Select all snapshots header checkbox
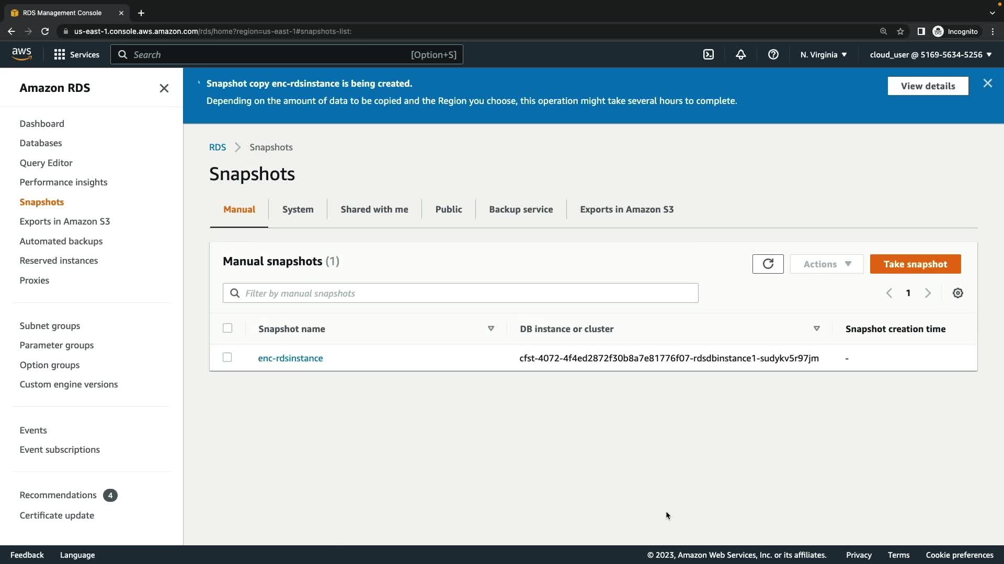 coord(227,328)
